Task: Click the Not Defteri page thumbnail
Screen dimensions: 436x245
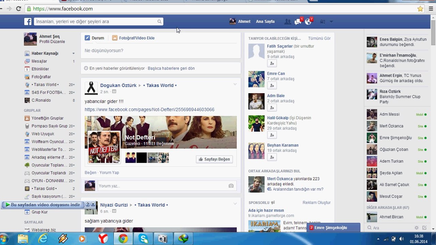Action: [104, 147]
